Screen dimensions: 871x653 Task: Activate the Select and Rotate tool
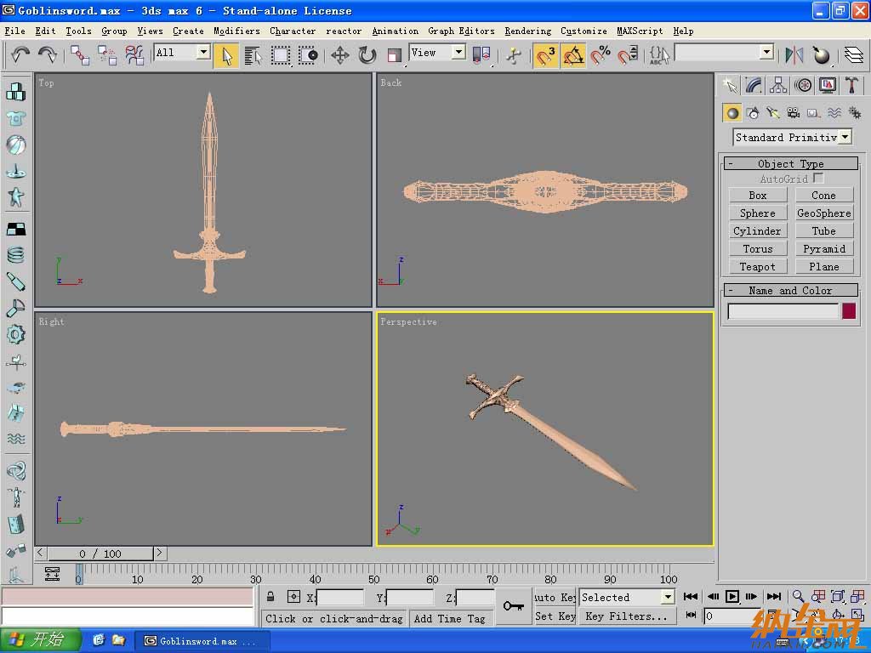[367, 55]
